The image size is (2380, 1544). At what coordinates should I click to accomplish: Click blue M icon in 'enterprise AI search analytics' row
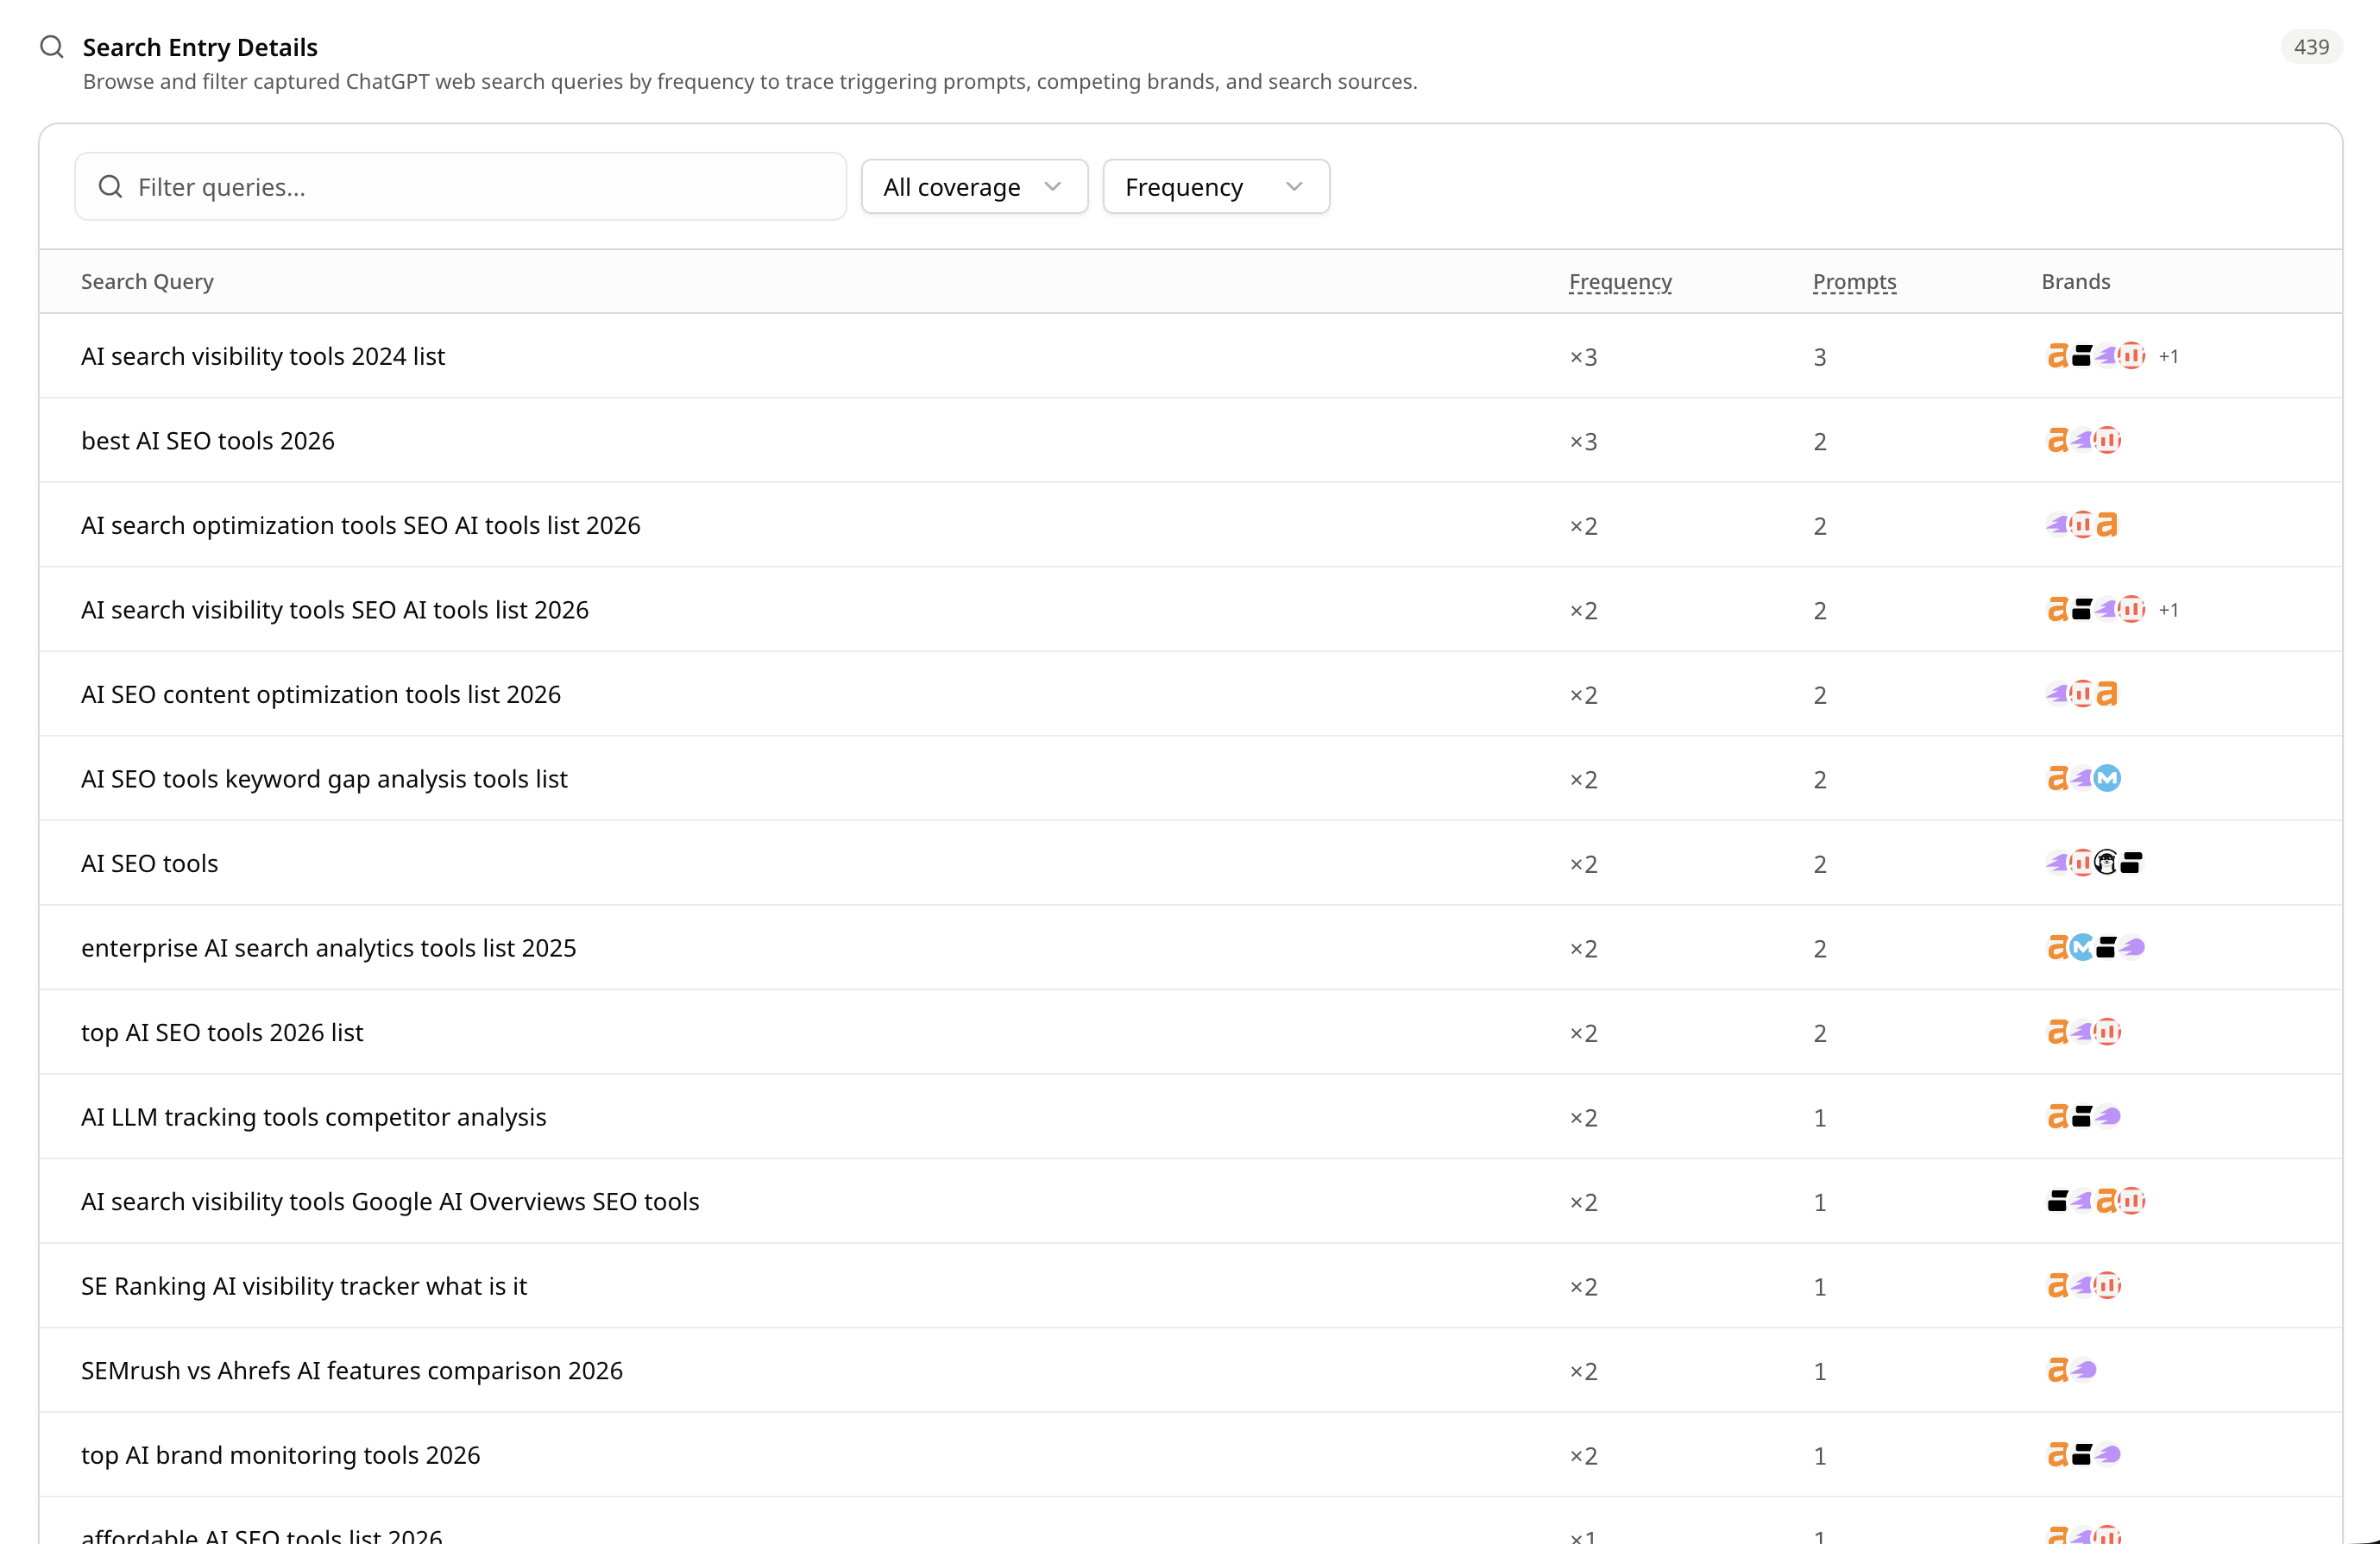[2082, 947]
